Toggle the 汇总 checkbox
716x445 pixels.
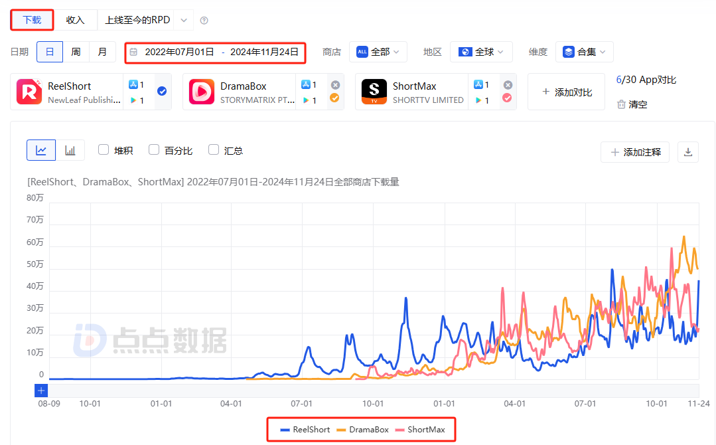point(212,150)
